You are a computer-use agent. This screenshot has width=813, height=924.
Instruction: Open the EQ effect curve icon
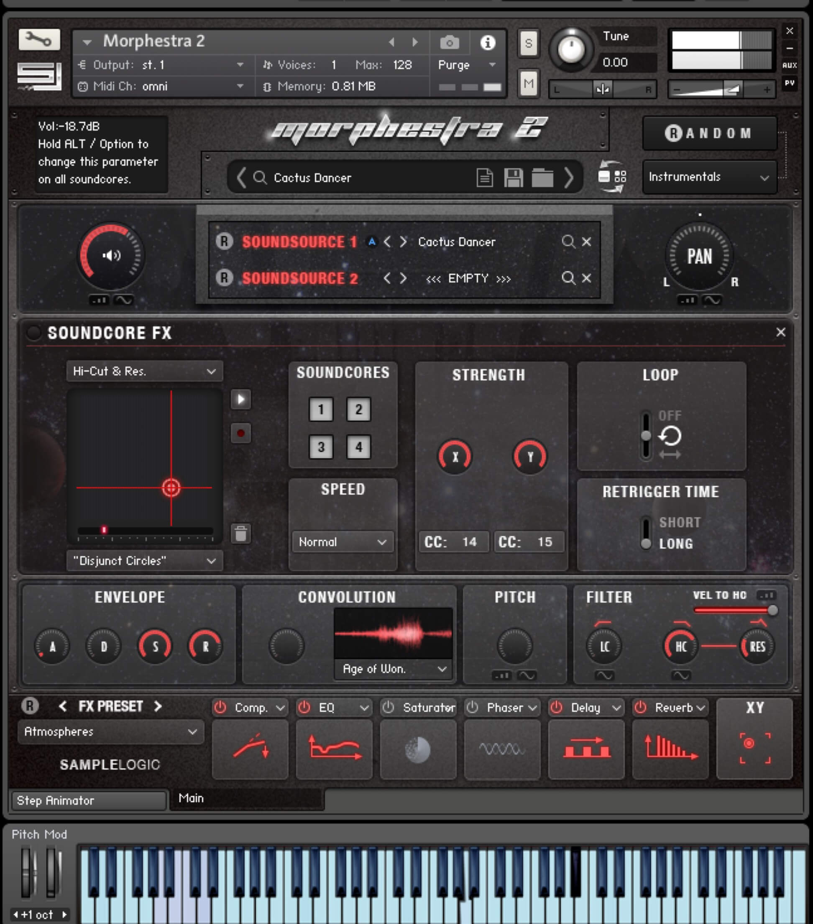[334, 749]
